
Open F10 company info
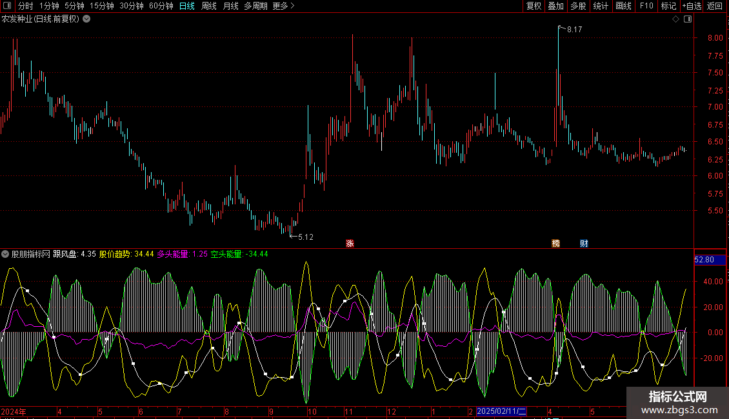click(x=646, y=6)
